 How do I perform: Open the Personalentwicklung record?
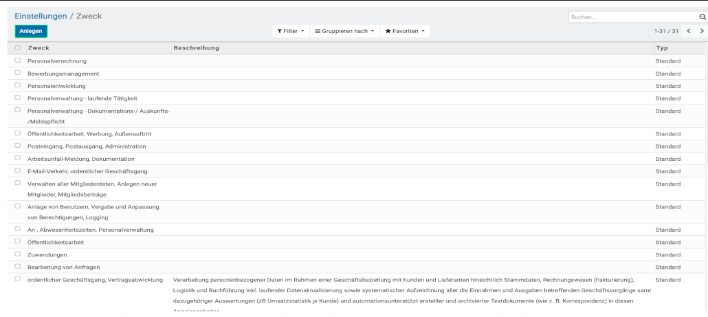pos(56,86)
